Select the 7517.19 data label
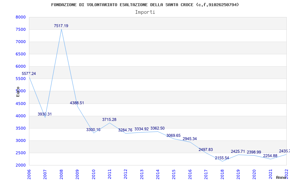Viewport: 290px width, 181px height. (x=61, y=26)
